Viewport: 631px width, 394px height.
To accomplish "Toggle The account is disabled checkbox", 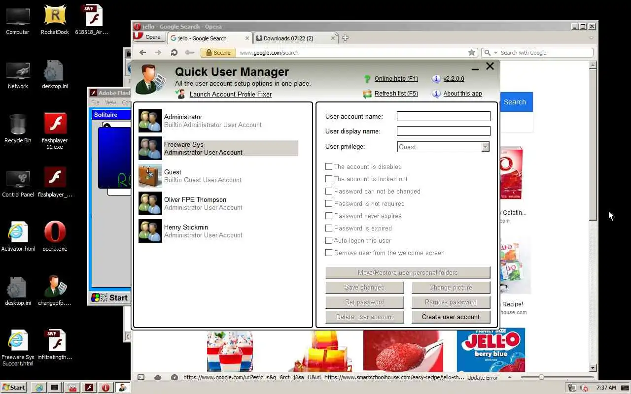I will (x=329, y=166).
